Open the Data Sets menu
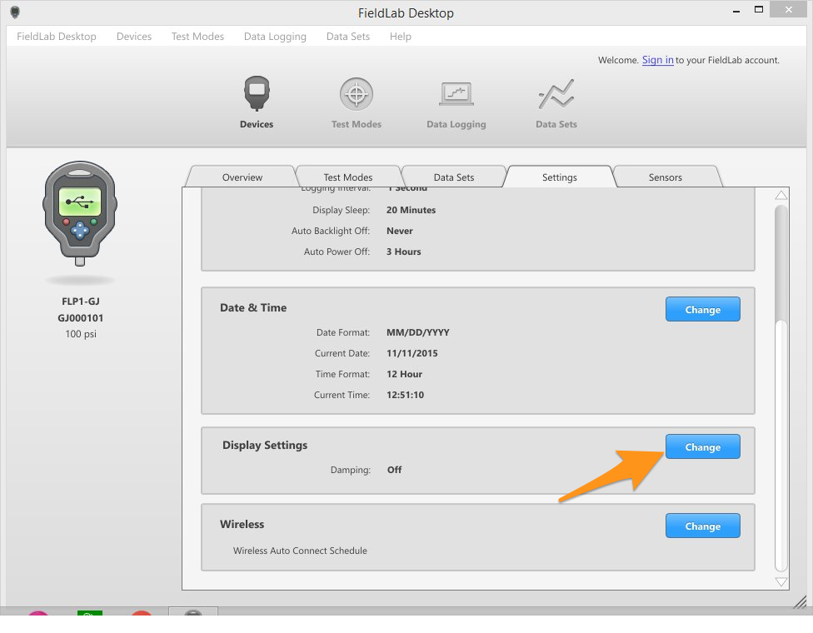Screen dimensions: 813x633 (x=348, y=37)
